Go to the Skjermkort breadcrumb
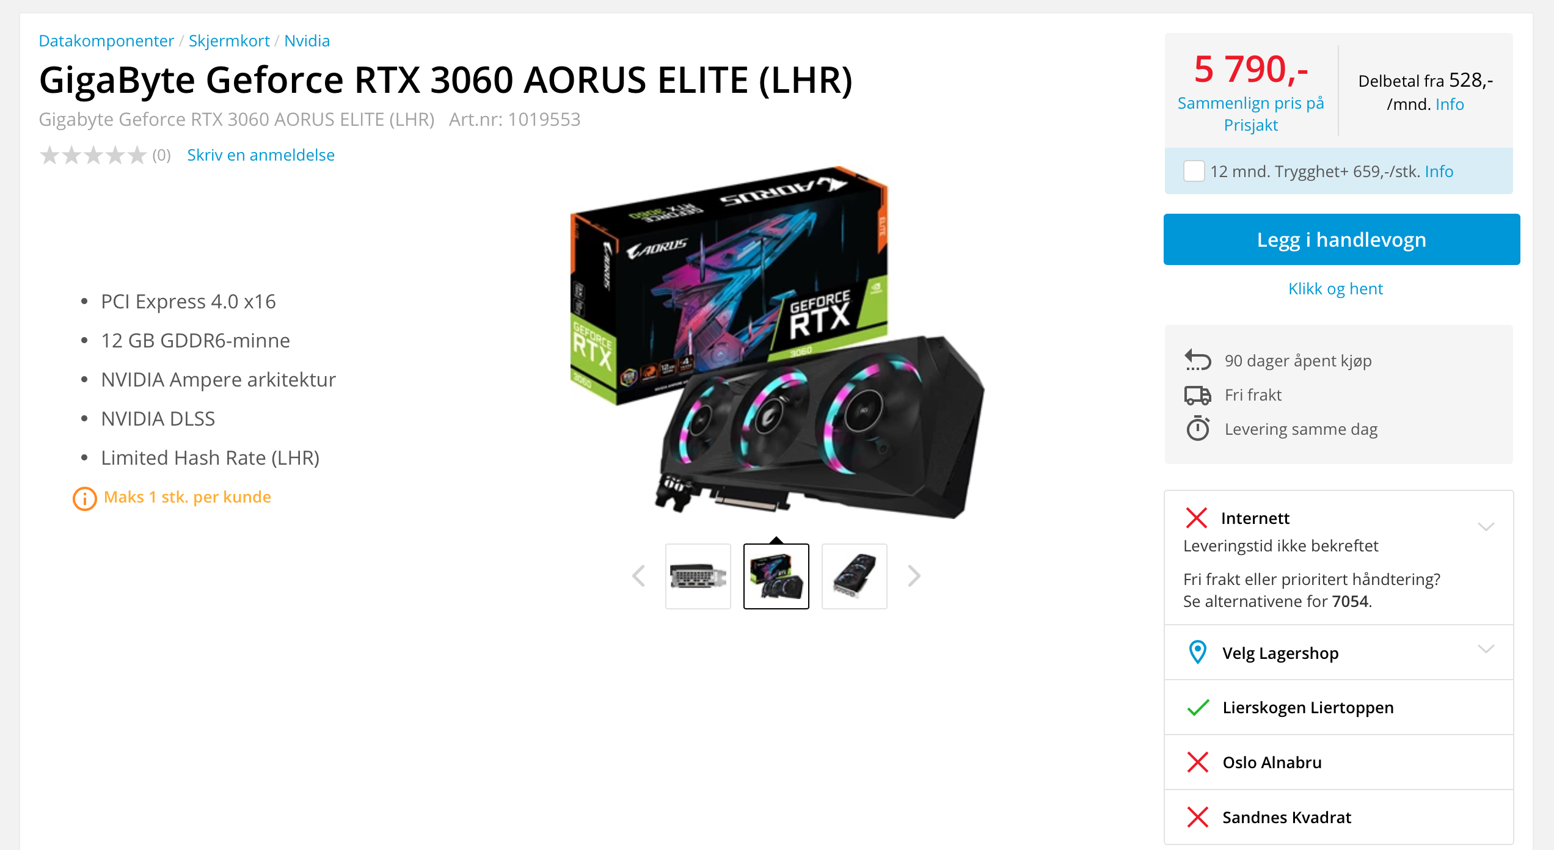Viewport: 1554px width, 850px height. (229, 41)
